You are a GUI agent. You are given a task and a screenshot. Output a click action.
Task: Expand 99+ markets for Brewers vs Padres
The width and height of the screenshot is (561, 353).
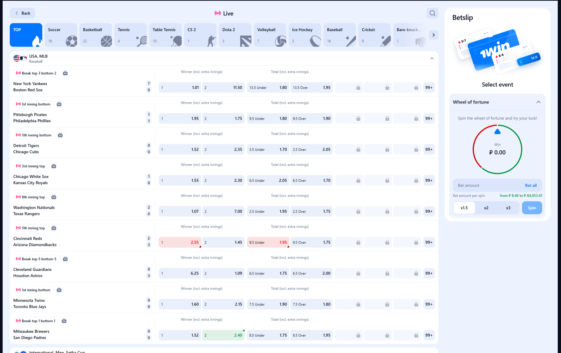pos(429,335)
